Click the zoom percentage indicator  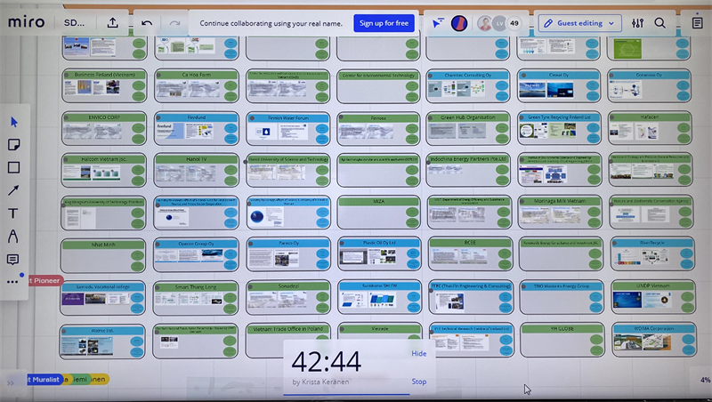pos(704,380)
